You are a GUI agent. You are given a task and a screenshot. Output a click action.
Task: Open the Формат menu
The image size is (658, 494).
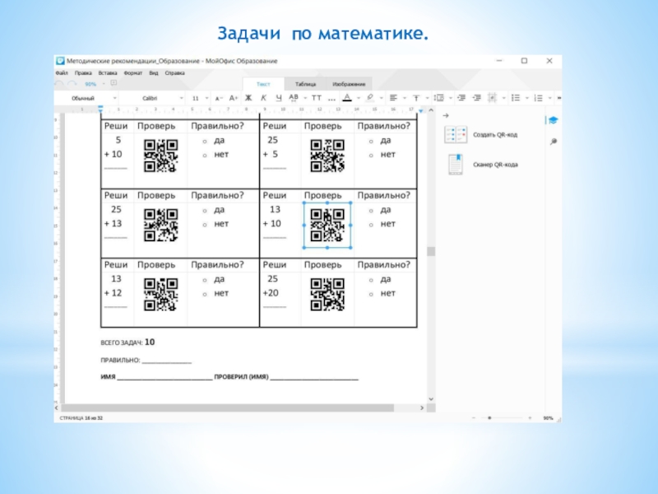pos(133,73)
